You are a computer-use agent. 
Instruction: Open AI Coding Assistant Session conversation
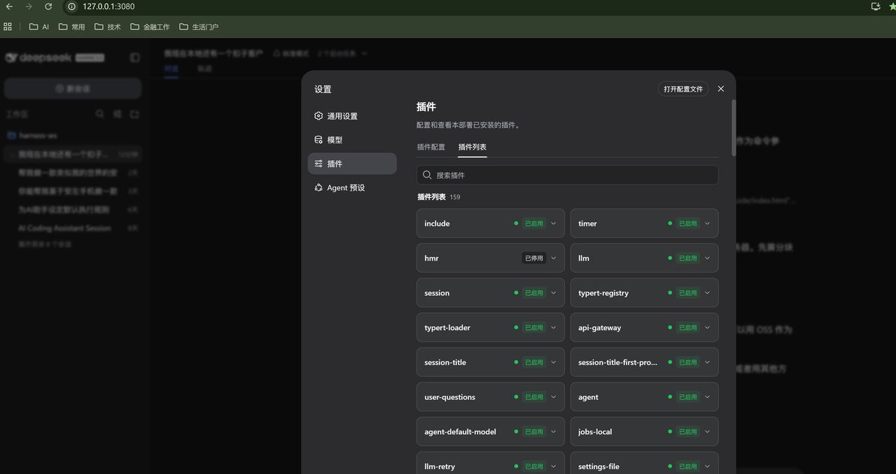click(64, 228)
